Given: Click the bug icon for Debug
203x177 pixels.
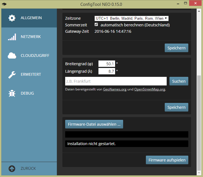Looking at the screenshot, I should click(12, 93).
